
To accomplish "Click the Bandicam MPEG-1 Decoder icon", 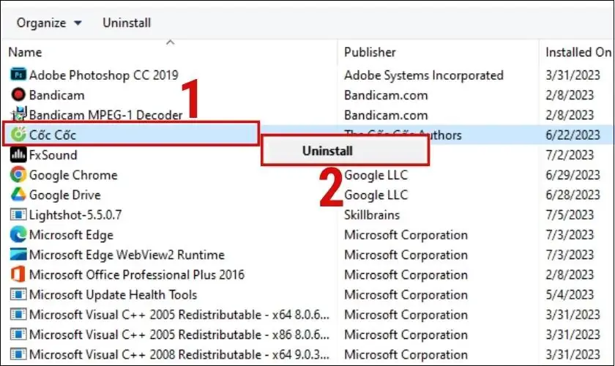I will (18, 114).
